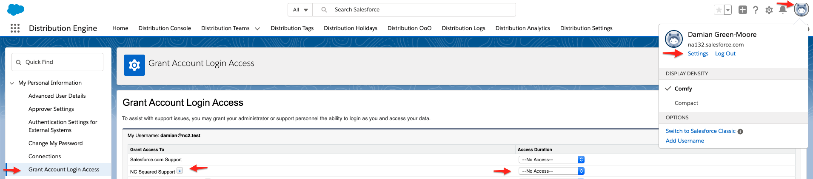The width and height of the screenshot is (813, 179).
Task: Open the Distribution Holidays tab
Action: pos(351,28)
